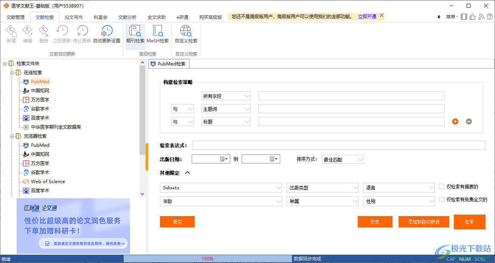Add a search row with orange plus icon
Image resolution: width=495 pixels, height=263 pixels.
click(455, 121)
